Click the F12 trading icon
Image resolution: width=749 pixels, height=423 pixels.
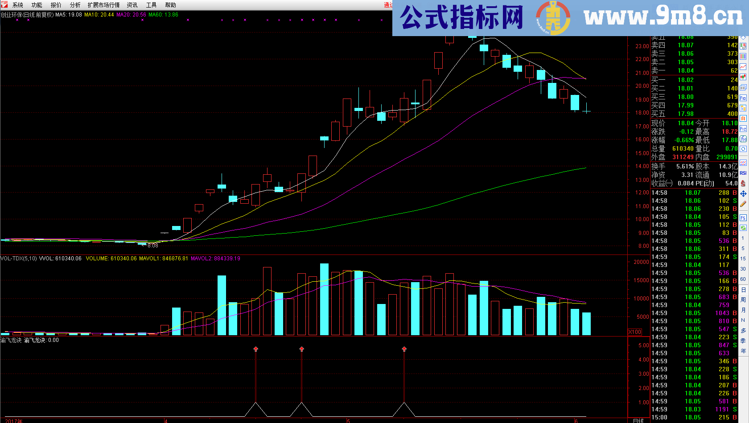743,129
